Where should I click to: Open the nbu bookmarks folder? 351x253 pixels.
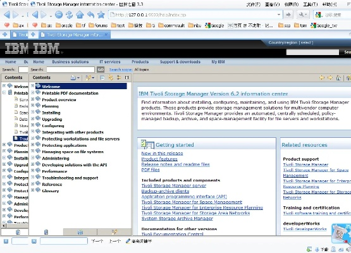[x=195, y=25]
